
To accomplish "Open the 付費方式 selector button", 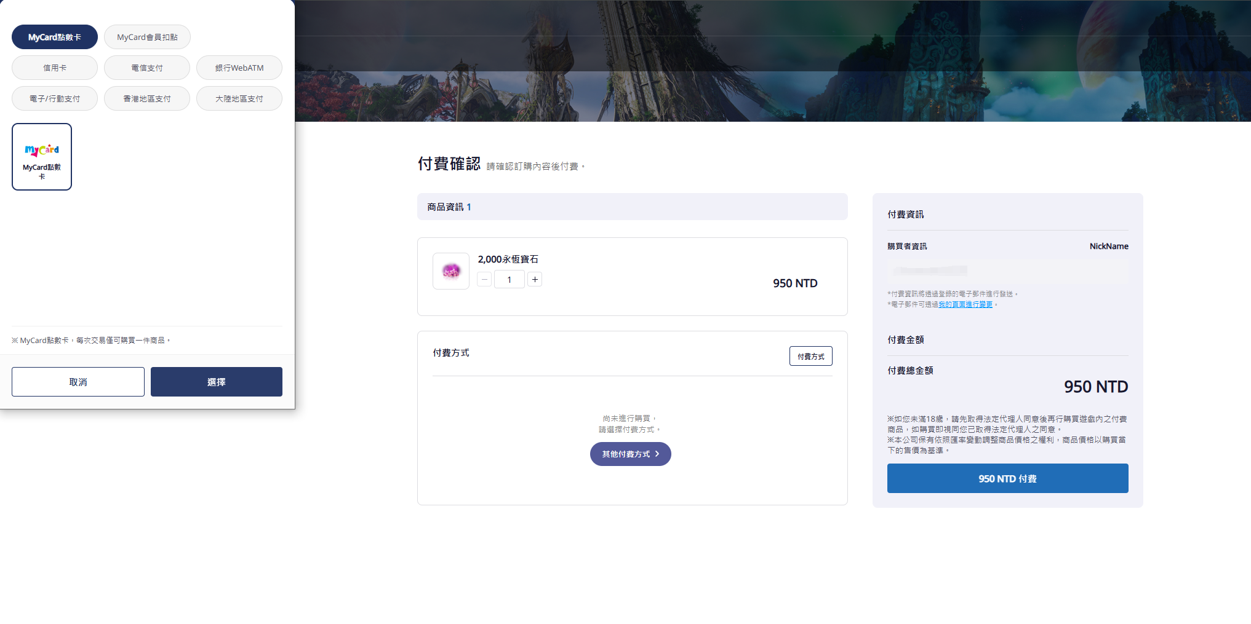I will [x=810, y=356].
